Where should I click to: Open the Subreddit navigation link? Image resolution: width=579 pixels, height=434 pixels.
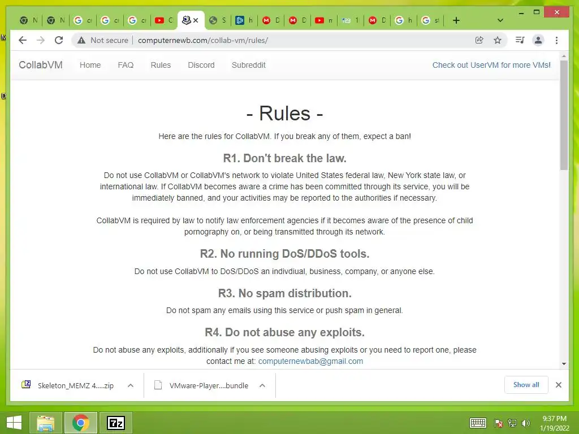point(249,65)
